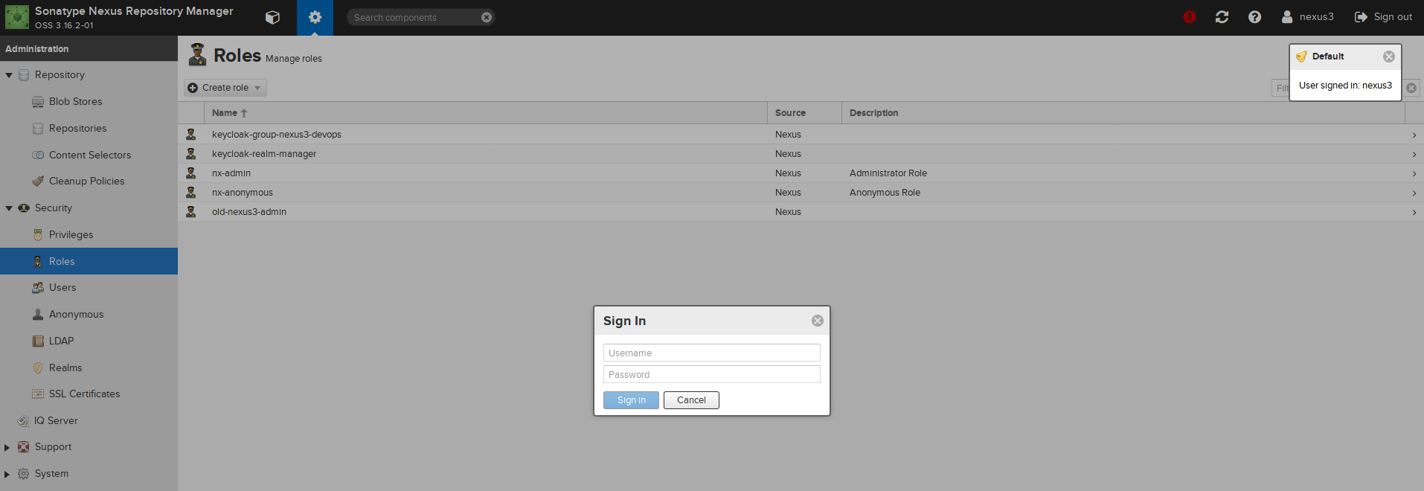Click the chevron for keycloak-group-nexus3-devops row

click(x=1414, y=135)
